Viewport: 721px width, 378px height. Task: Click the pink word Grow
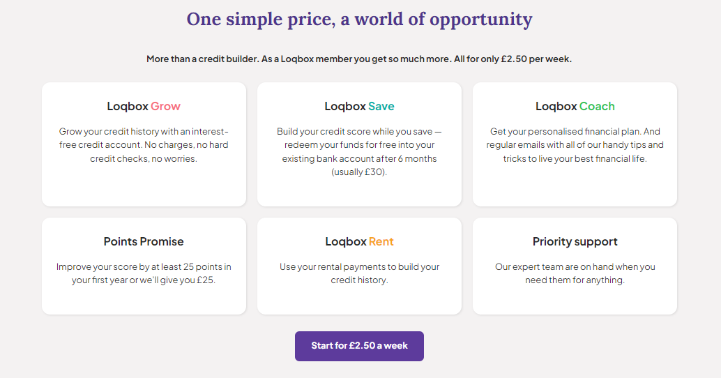tap(165, 107)
